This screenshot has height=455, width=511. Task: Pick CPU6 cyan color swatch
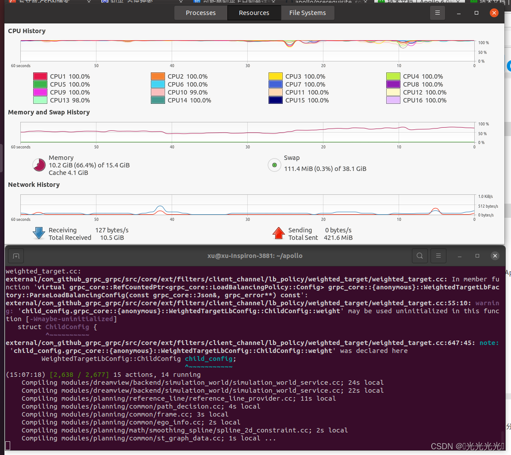point(158,84)
